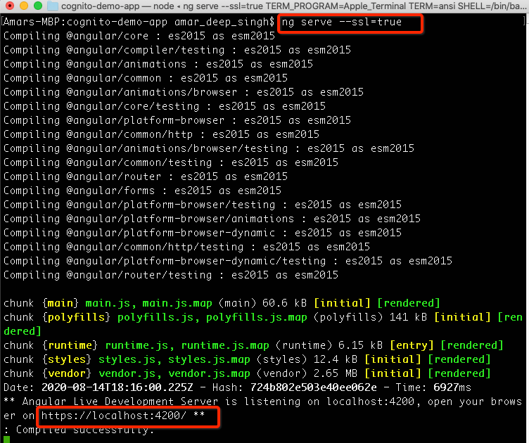
Task: Click the 'https://localhost:4200/' URL
Action: [x=114, y=416]
